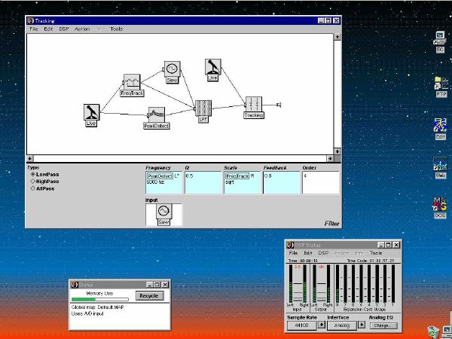Click the Q parameter field
Image resolution: width=452 pixels, height=339 pixels.
click(203, 183)
